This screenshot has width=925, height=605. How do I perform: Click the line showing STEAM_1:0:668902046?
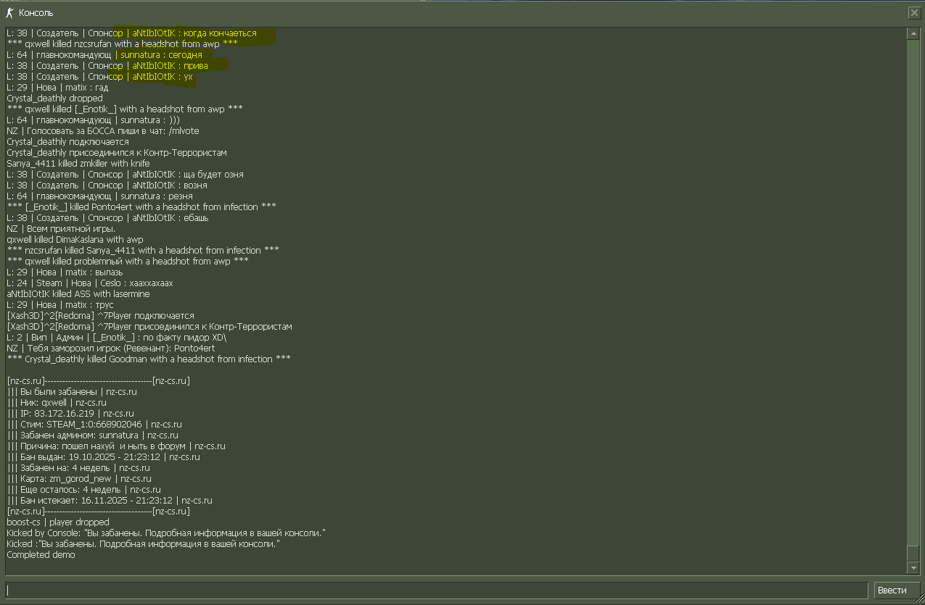[94, 425]
